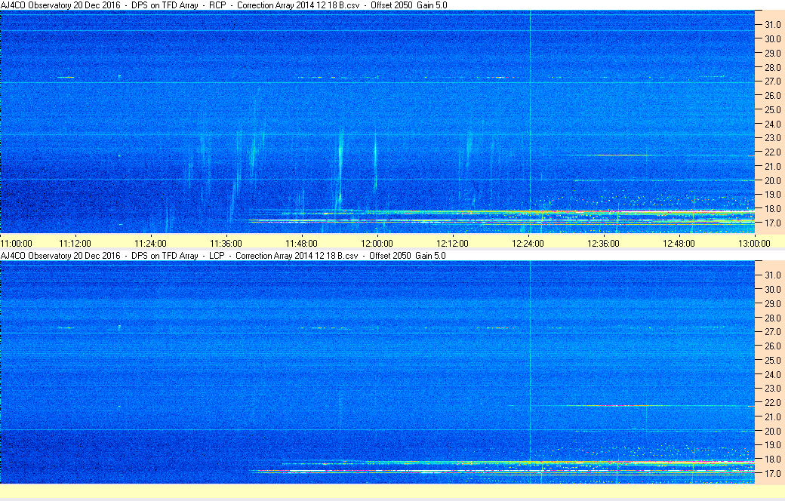Click 31.0 frequency label on RCP plot
The image size is (785, 501).
(772, 25)
